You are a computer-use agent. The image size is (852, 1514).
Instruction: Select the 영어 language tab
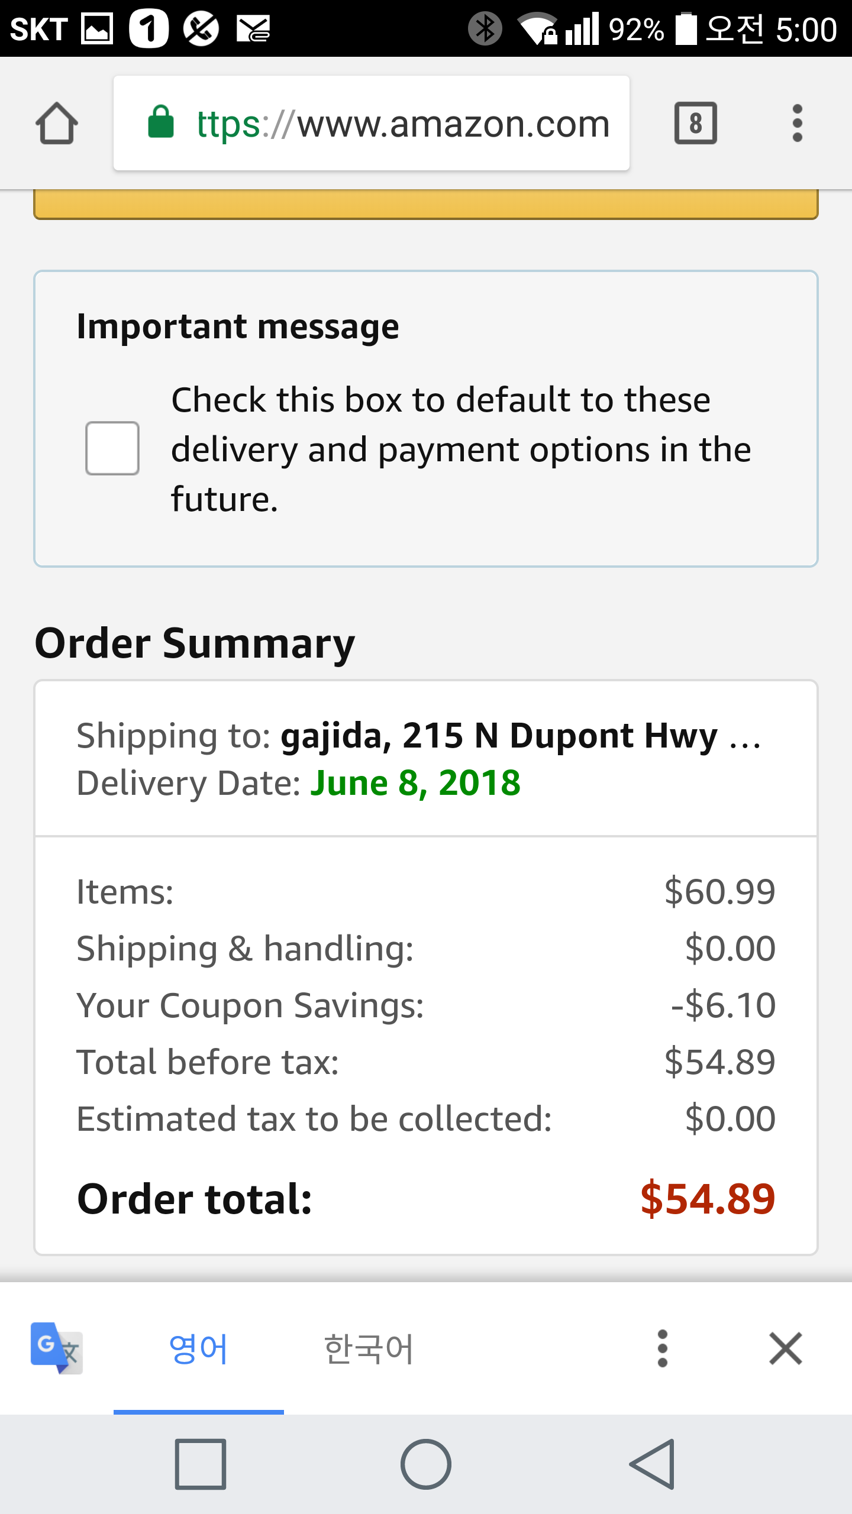(198, 1349)
